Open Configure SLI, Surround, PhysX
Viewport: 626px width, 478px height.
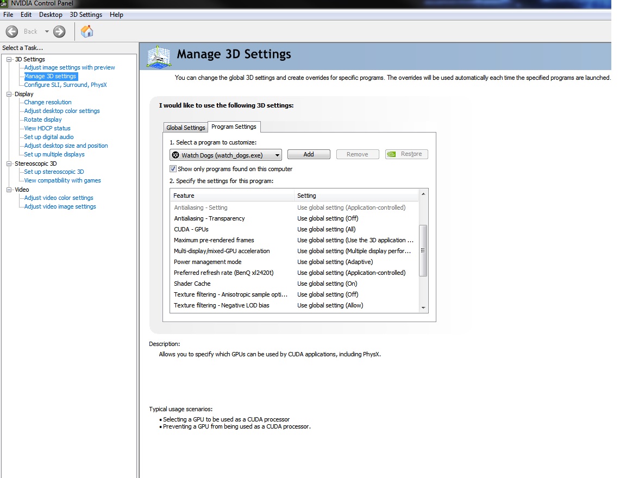(65, 85)
